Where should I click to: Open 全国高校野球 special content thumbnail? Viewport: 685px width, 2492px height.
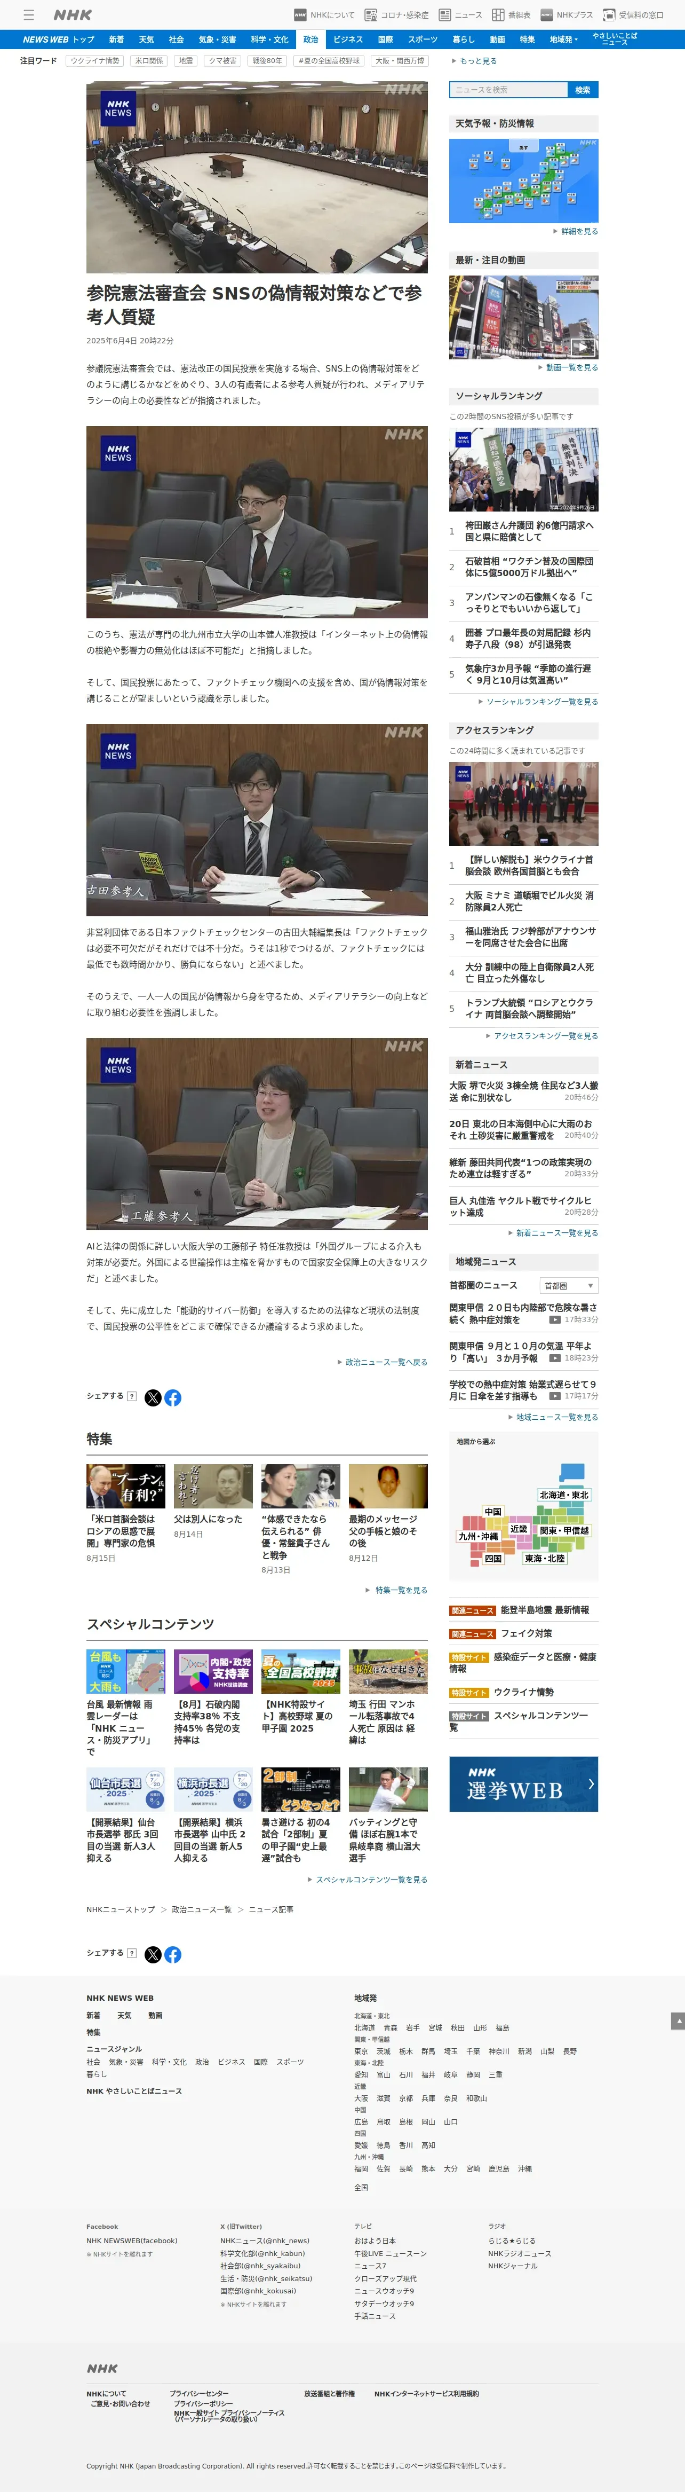(x=300, y=1672)
